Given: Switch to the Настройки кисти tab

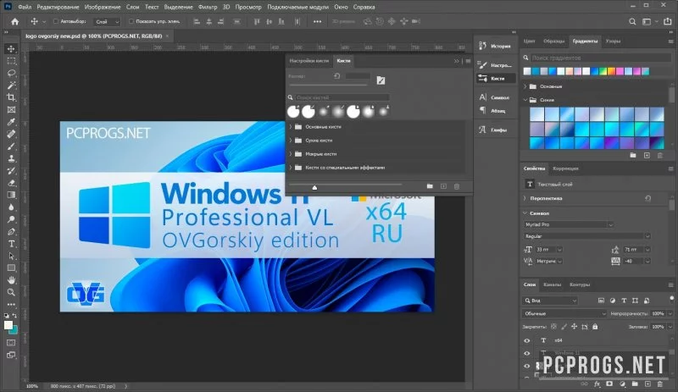Looking at the screenshot, I should 308,61.
